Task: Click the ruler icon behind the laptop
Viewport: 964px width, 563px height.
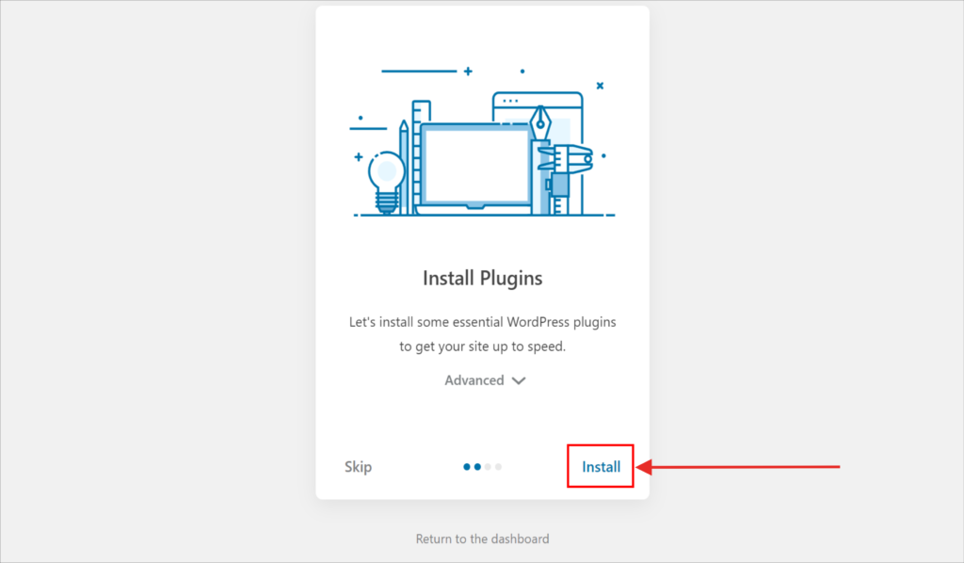Action: tap(421, 113)
